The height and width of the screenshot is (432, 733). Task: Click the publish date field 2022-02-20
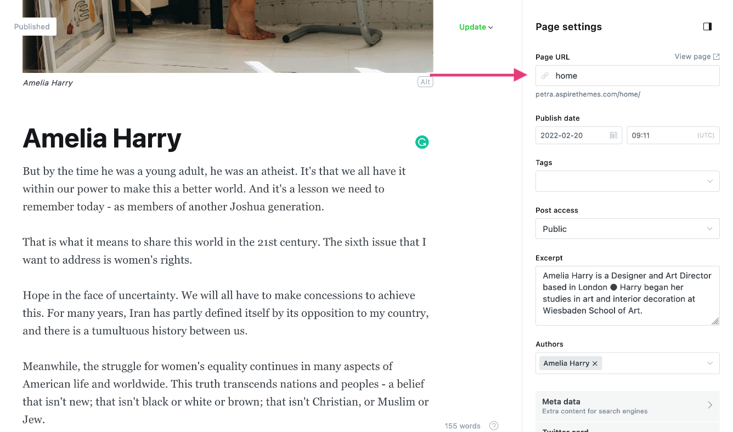pos(579,135)
